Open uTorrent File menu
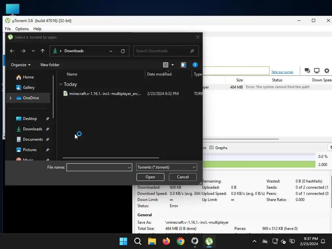Screen dimensions: 332x249 click(x=8, y=29)
